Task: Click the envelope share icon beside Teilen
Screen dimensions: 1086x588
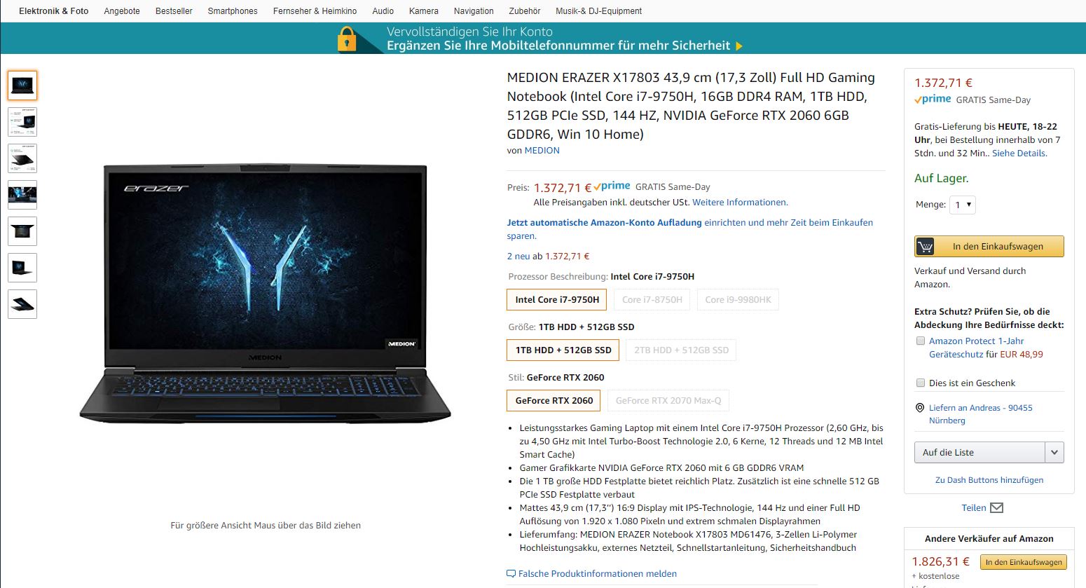Action: [996, 508]
